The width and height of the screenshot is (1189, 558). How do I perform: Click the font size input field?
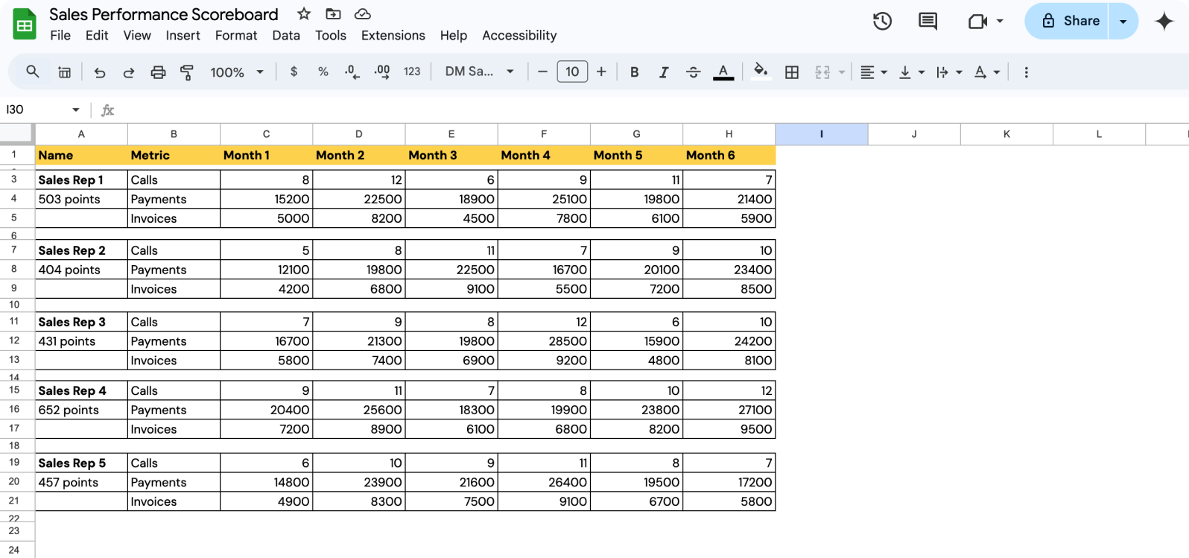572,72
